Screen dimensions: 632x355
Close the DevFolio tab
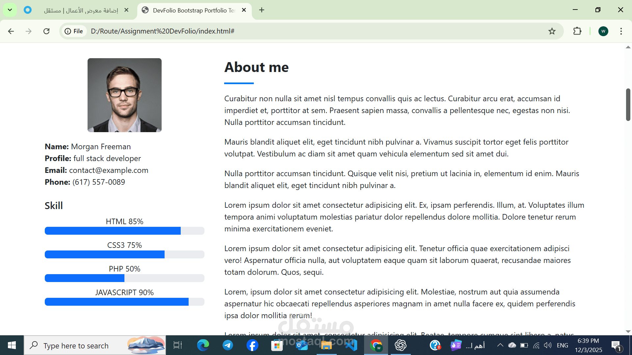(244, 10)
